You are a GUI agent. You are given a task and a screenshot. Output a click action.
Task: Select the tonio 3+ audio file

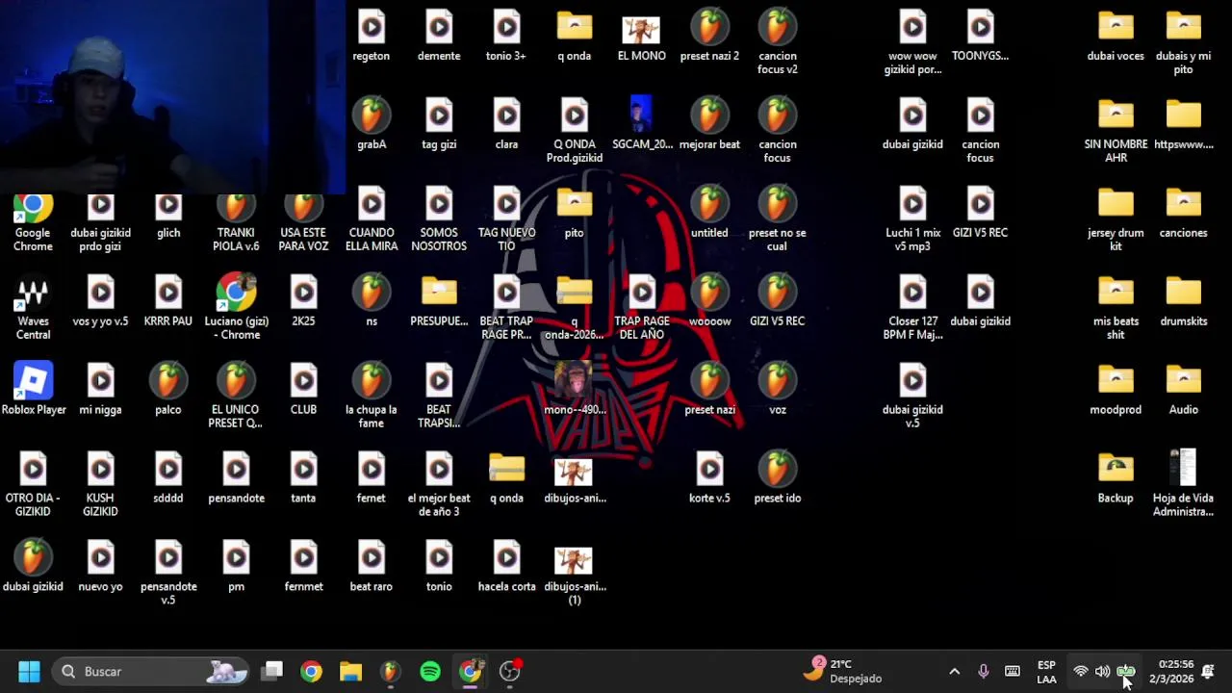(x=506, y=37)
